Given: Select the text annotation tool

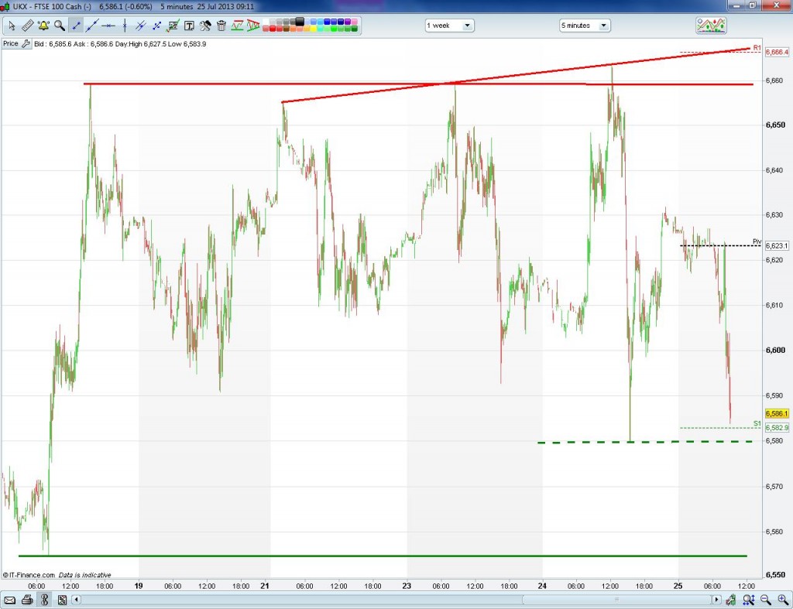Looking at the screenshot, I should coord(189,26).
